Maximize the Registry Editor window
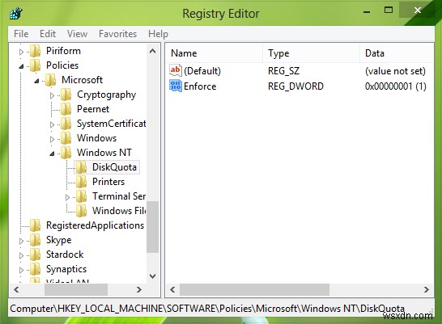This screenshot has height=324, width=442. (x=389, y=11)
